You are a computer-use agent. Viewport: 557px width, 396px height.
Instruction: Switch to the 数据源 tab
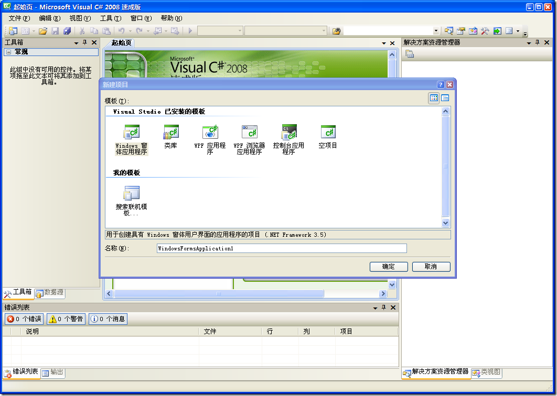[50, 293]
